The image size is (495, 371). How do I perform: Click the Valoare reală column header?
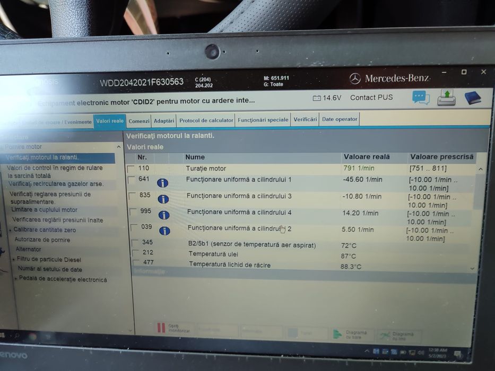tap(367, 157)
